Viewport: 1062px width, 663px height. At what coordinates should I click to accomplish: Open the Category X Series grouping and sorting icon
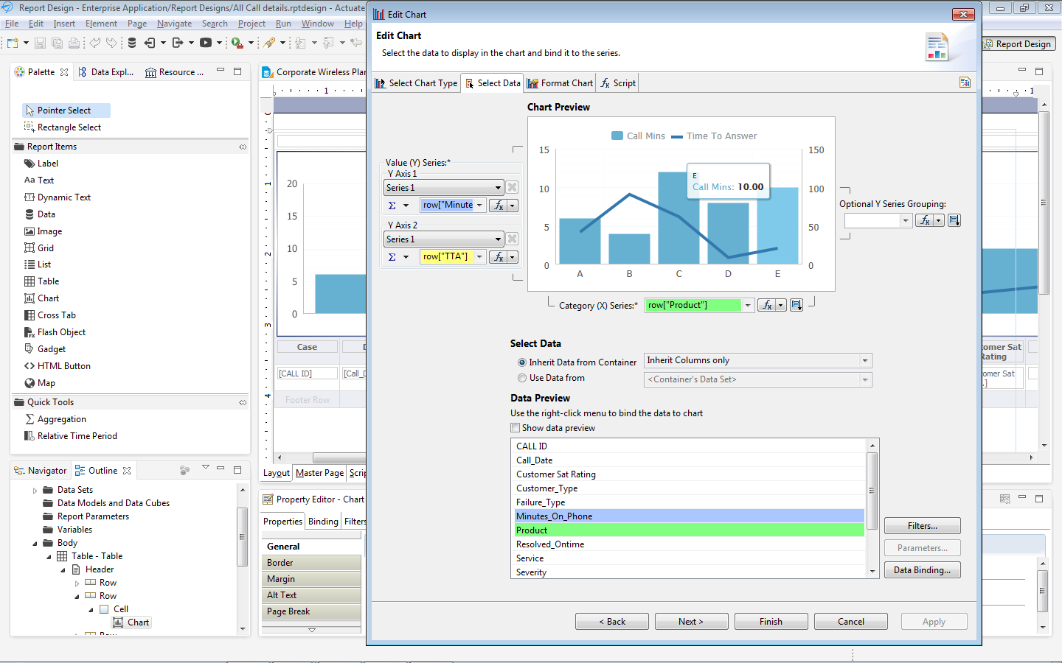(x=796, y=305)
